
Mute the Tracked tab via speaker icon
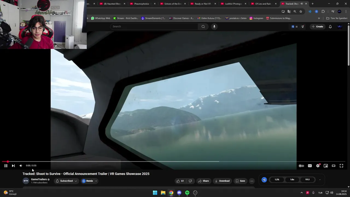point(302,4)
